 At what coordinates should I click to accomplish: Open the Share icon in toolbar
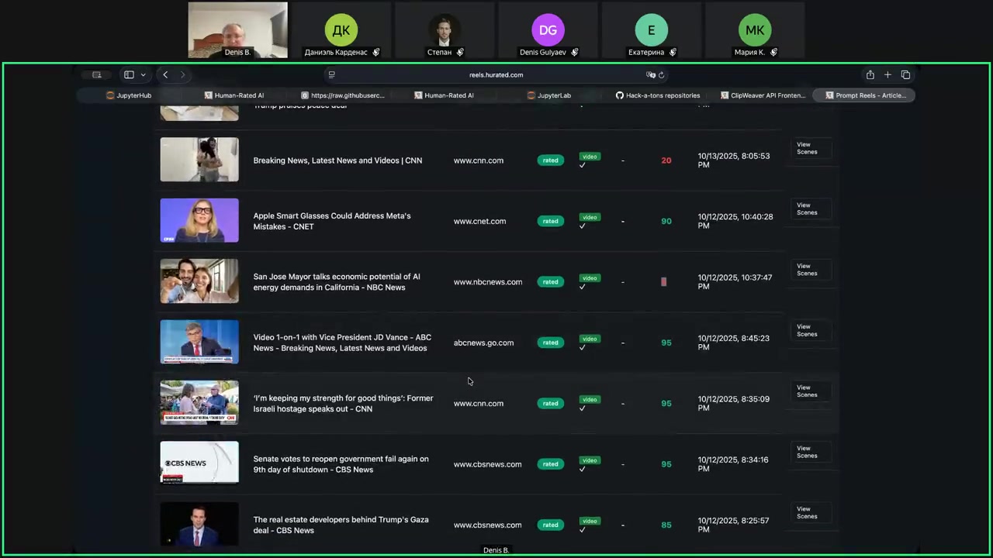click(x=870, y=75)
